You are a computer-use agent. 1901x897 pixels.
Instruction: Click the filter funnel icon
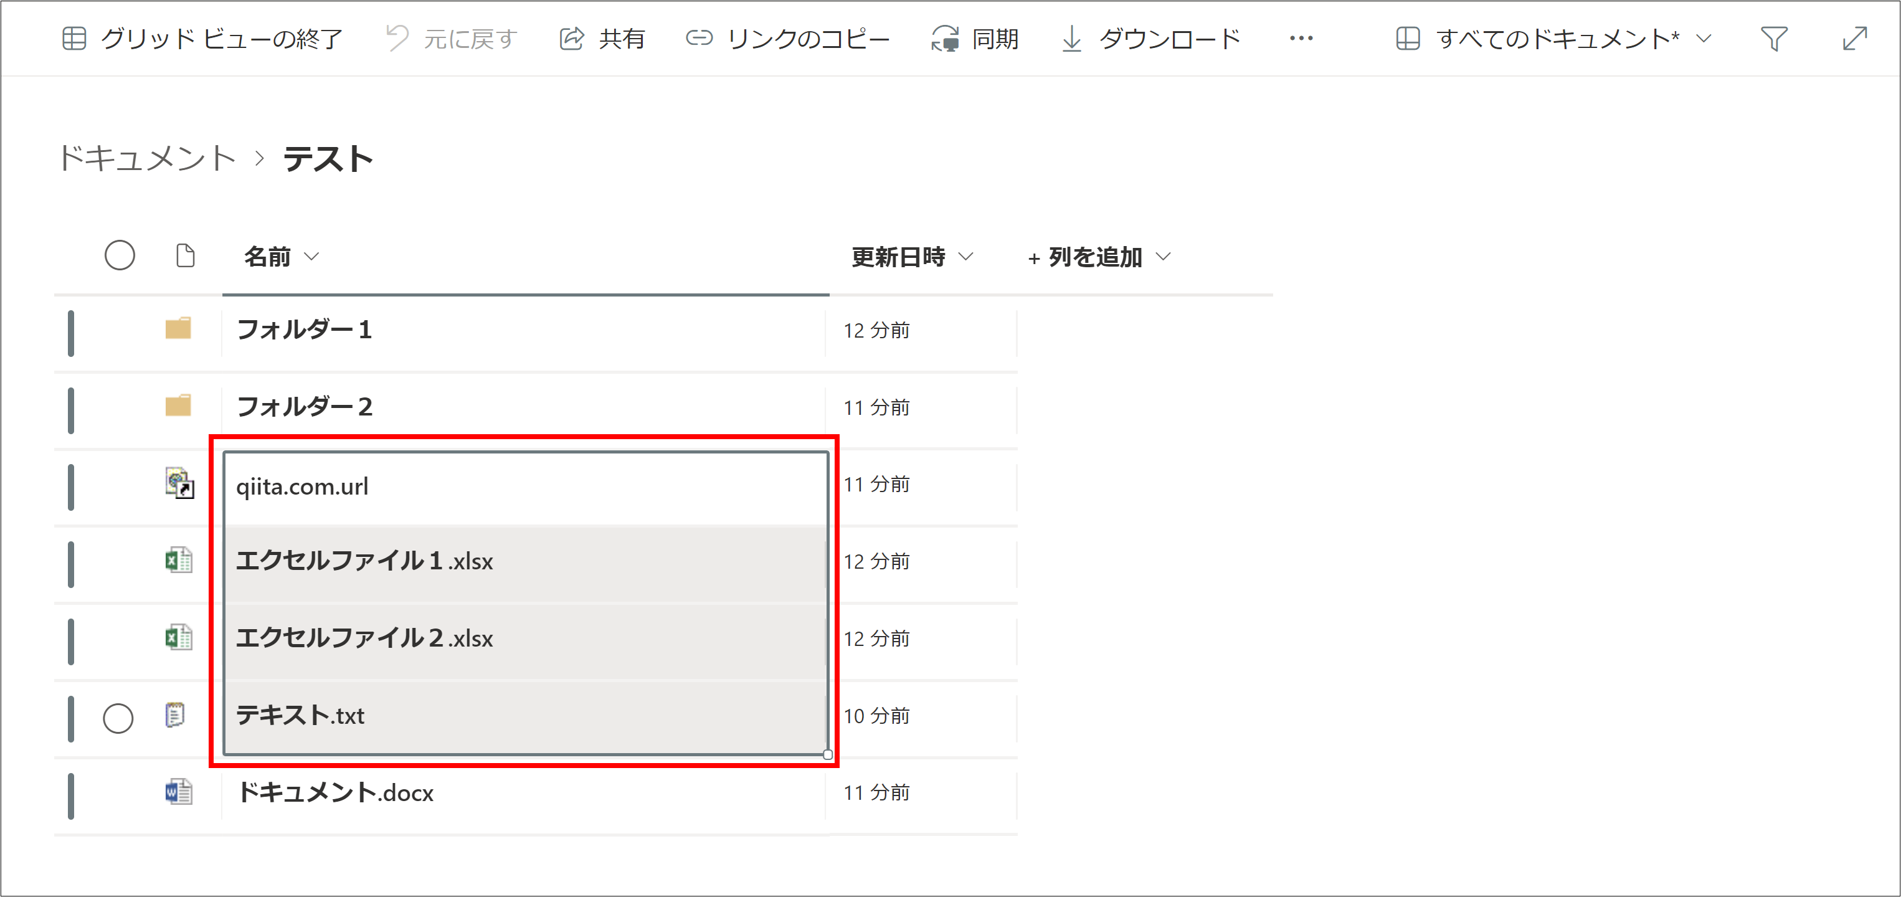1773,39
